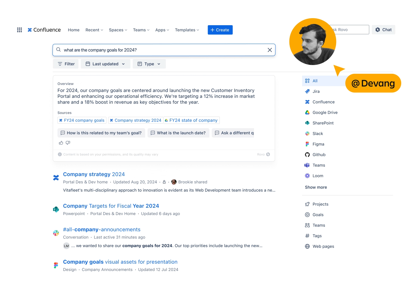Click the info icon beside permissions note

click(x=60, y=154)
